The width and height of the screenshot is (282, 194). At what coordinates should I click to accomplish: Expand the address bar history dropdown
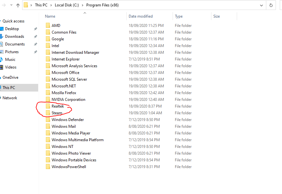pos(261,5)
